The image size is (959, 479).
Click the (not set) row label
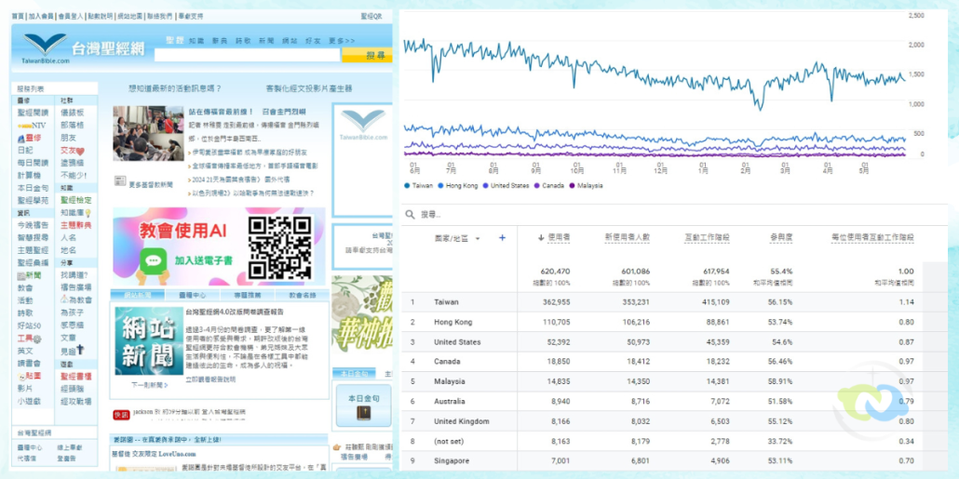pos(447,441)
